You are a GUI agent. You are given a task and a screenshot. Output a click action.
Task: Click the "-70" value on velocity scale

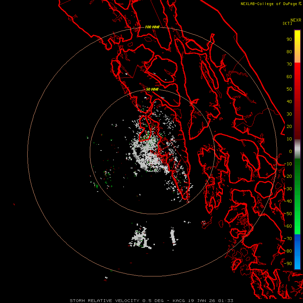point(288,239)
